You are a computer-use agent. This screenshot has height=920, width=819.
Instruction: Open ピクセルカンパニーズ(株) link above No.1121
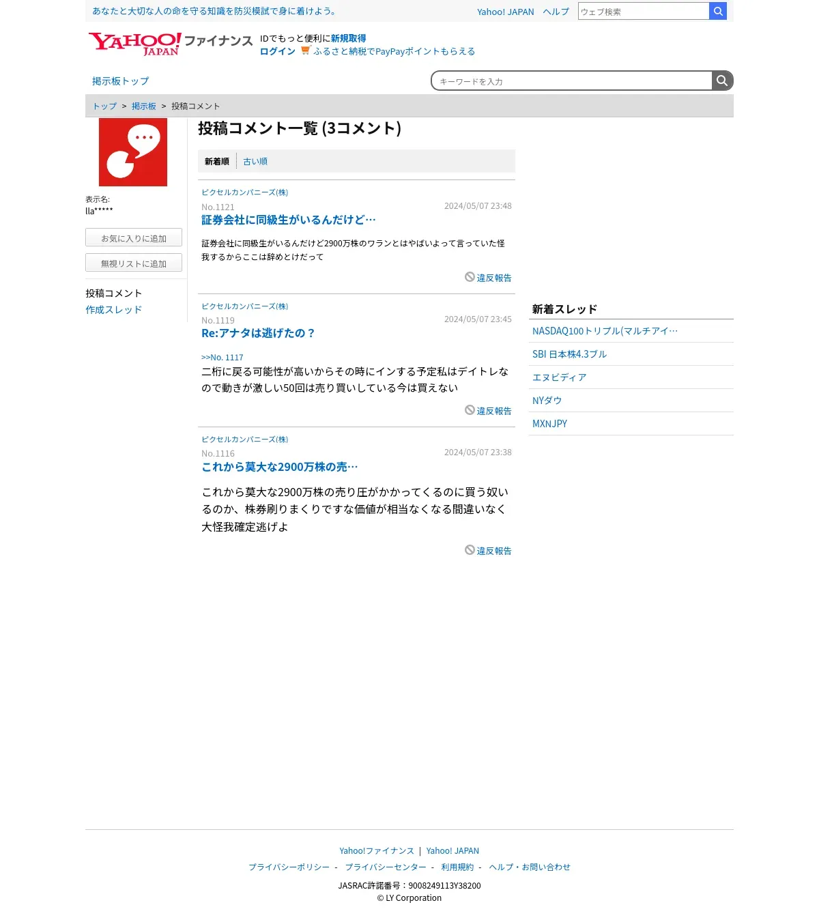click(x=244, y=192)
